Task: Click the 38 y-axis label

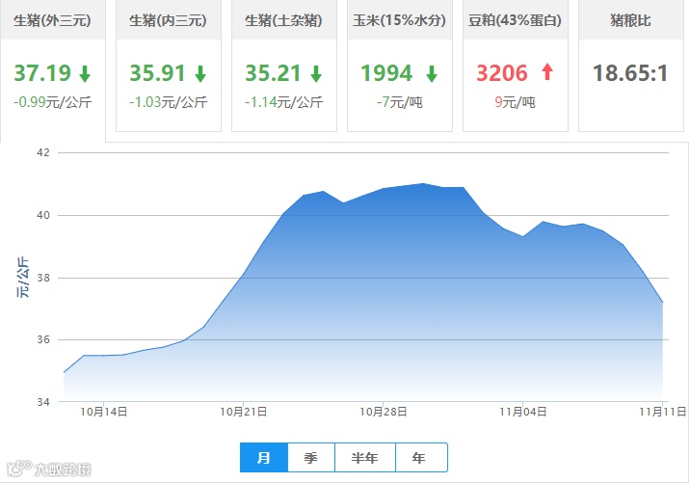Action: tap(43, 278)
